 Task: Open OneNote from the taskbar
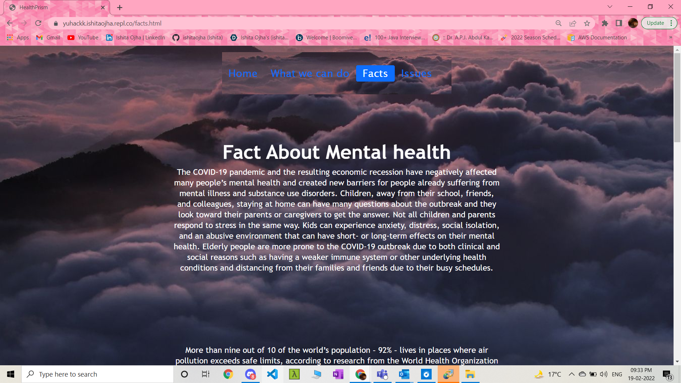[338, 374]
